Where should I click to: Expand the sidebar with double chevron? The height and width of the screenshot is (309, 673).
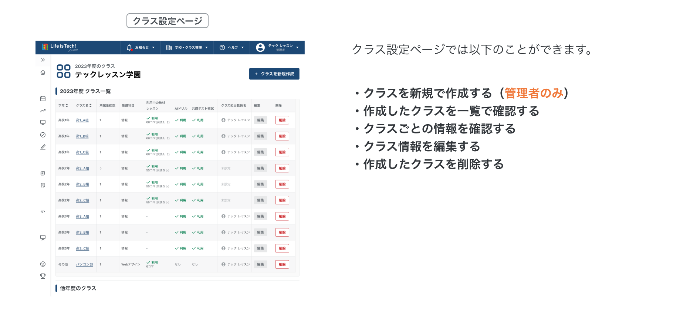[43, 60]
